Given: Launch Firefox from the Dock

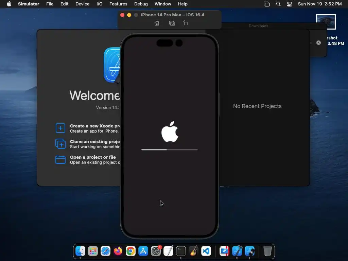Looking at the screenshot, I should pos(118,251).
